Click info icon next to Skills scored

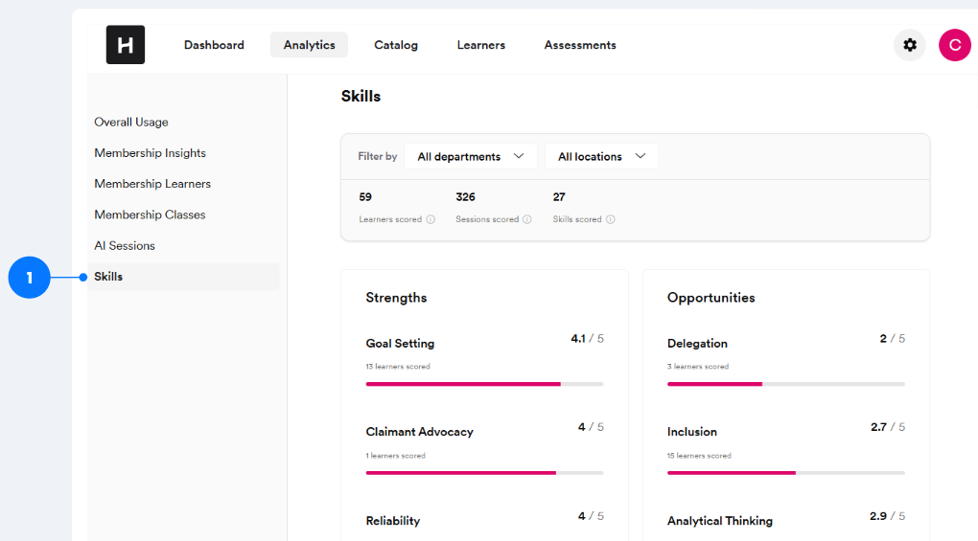611,219
